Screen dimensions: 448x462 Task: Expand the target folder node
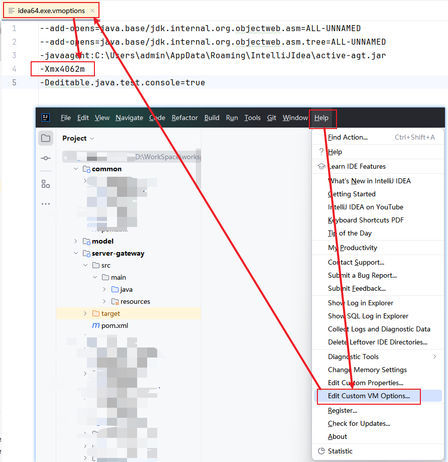click(85, 313)
